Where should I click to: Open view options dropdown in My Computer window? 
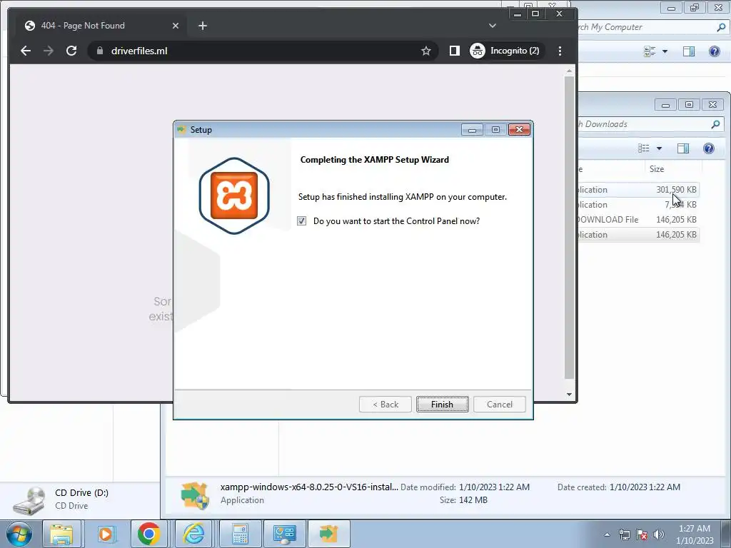(x=665, y=51)
